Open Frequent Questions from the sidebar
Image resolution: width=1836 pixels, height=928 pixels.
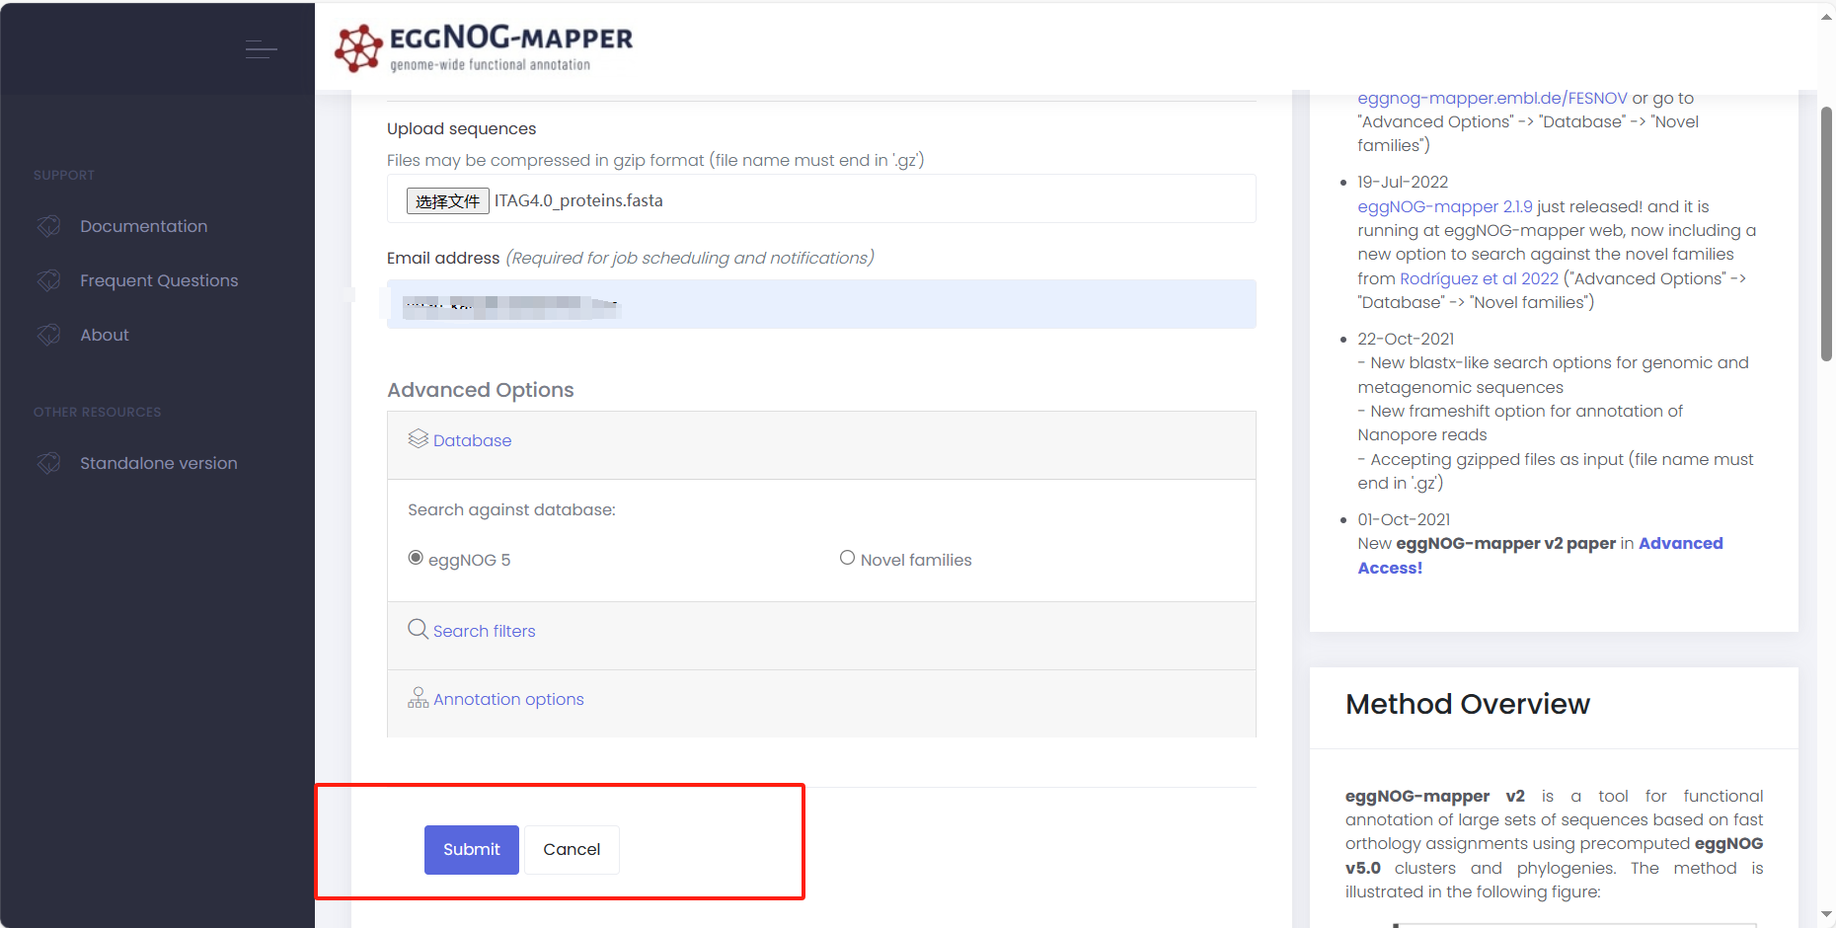[x=159, y=279]
